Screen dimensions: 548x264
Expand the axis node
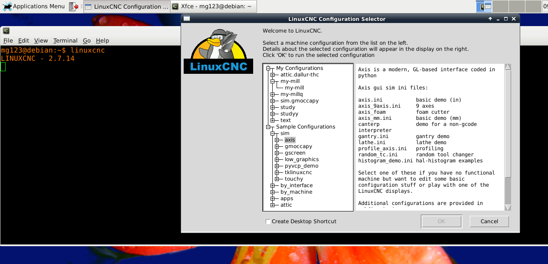click(x=277, y=140)
